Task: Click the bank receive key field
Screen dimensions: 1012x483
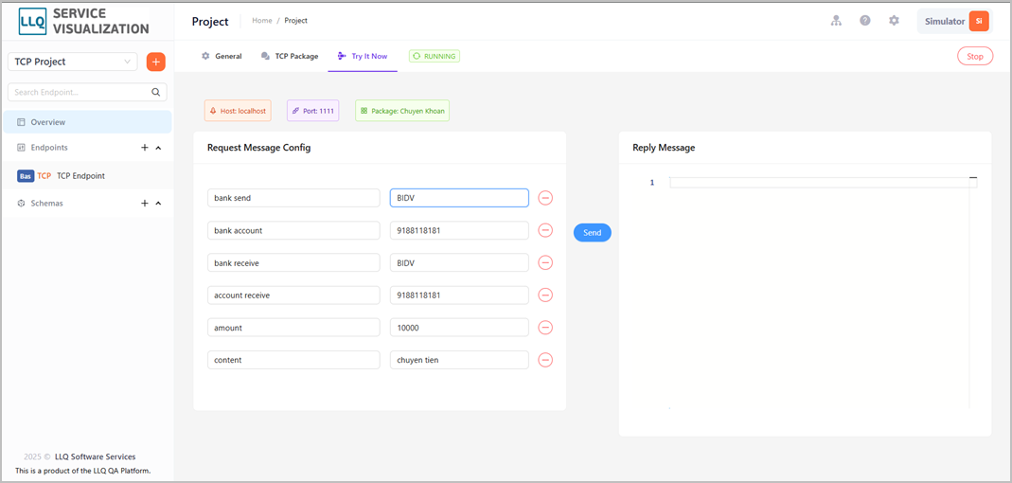Action: pos(293,263)
